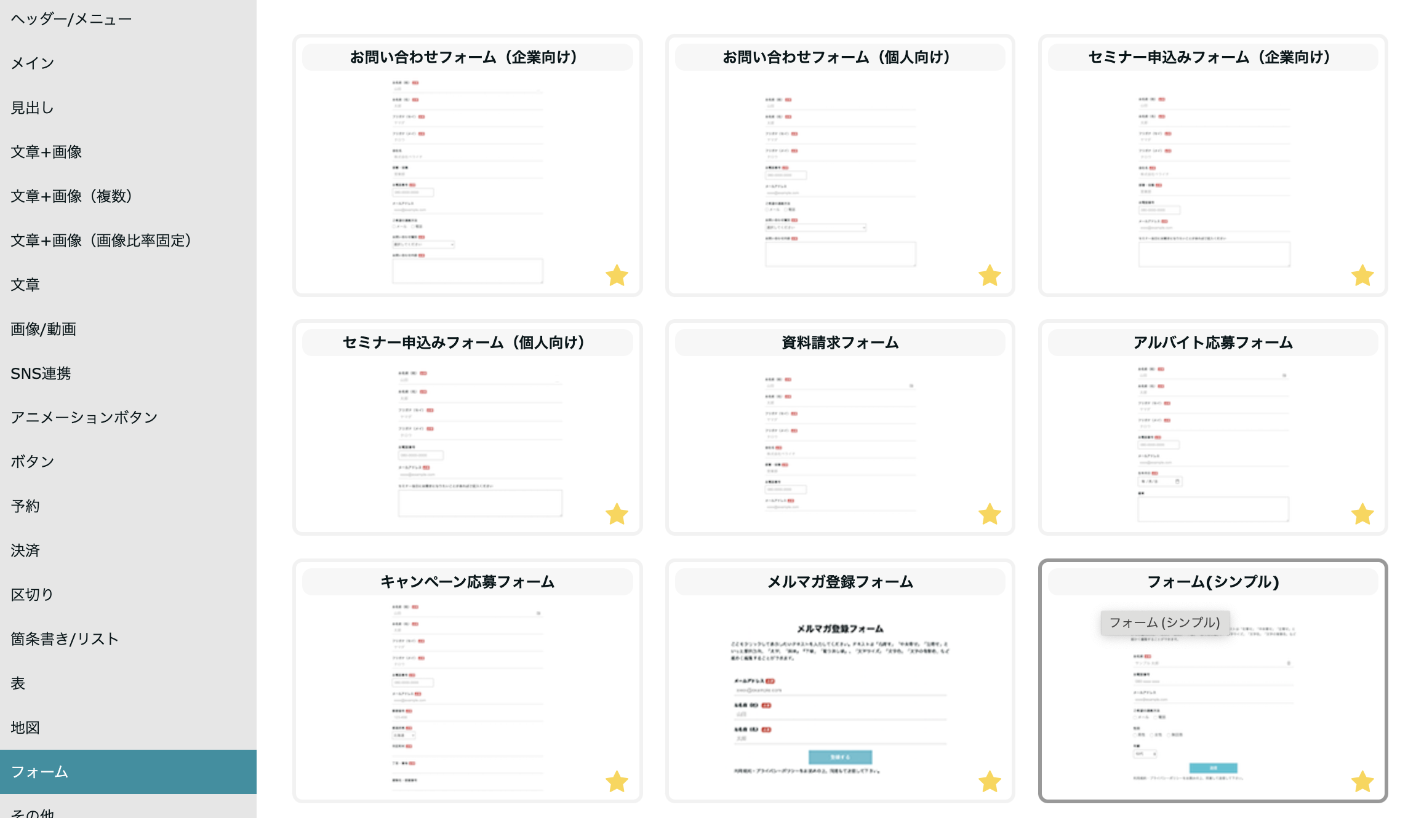Select the 地図 sidebar item

point(25,728)
